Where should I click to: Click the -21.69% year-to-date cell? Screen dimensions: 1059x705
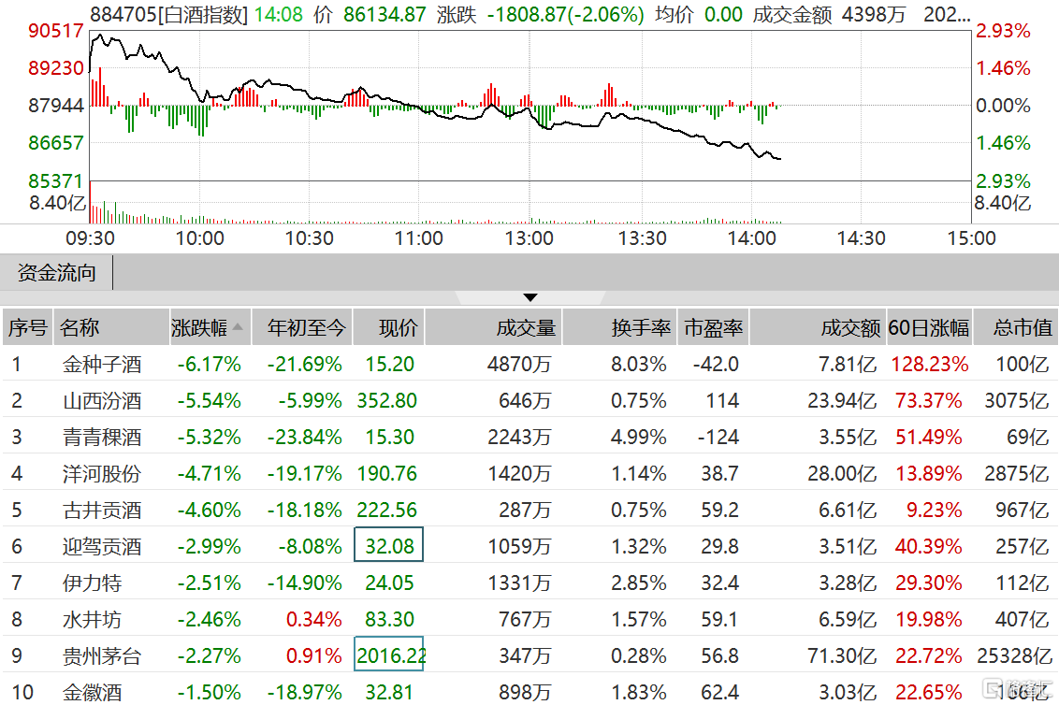[305, 364]
